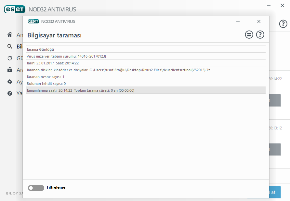Click the Bilgisayar taraması heading
This screenshot has height=201, width=290.
tap(54, 35)
